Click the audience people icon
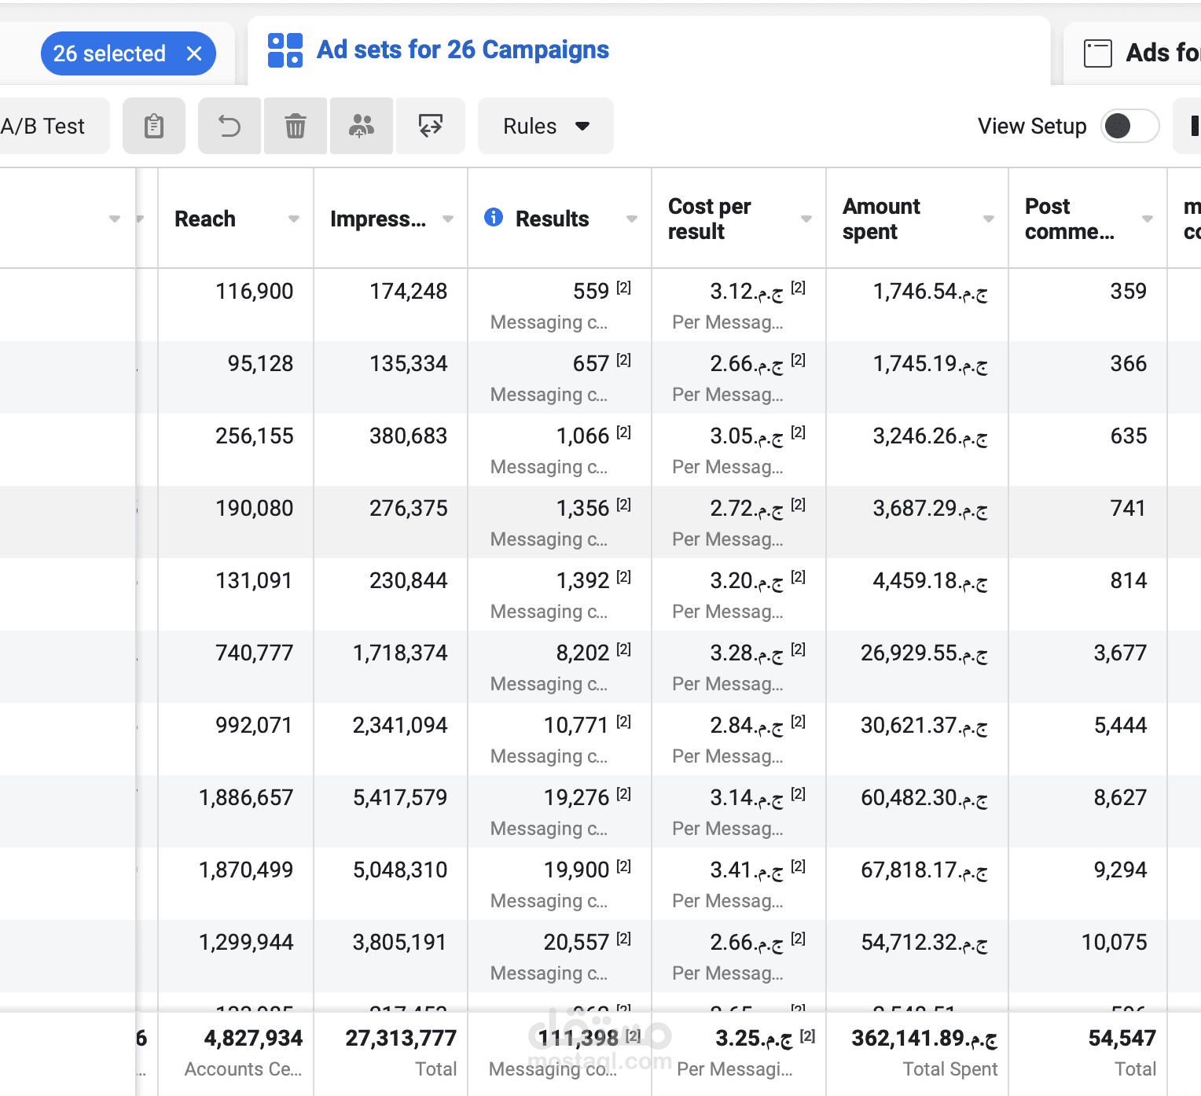The height and width of the screenshot is (1096, 1201). (362, 126)
